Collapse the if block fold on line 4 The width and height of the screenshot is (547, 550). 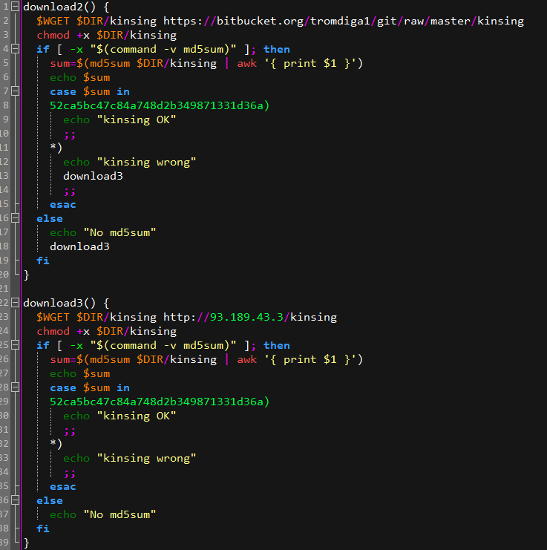tap(15, 49)
